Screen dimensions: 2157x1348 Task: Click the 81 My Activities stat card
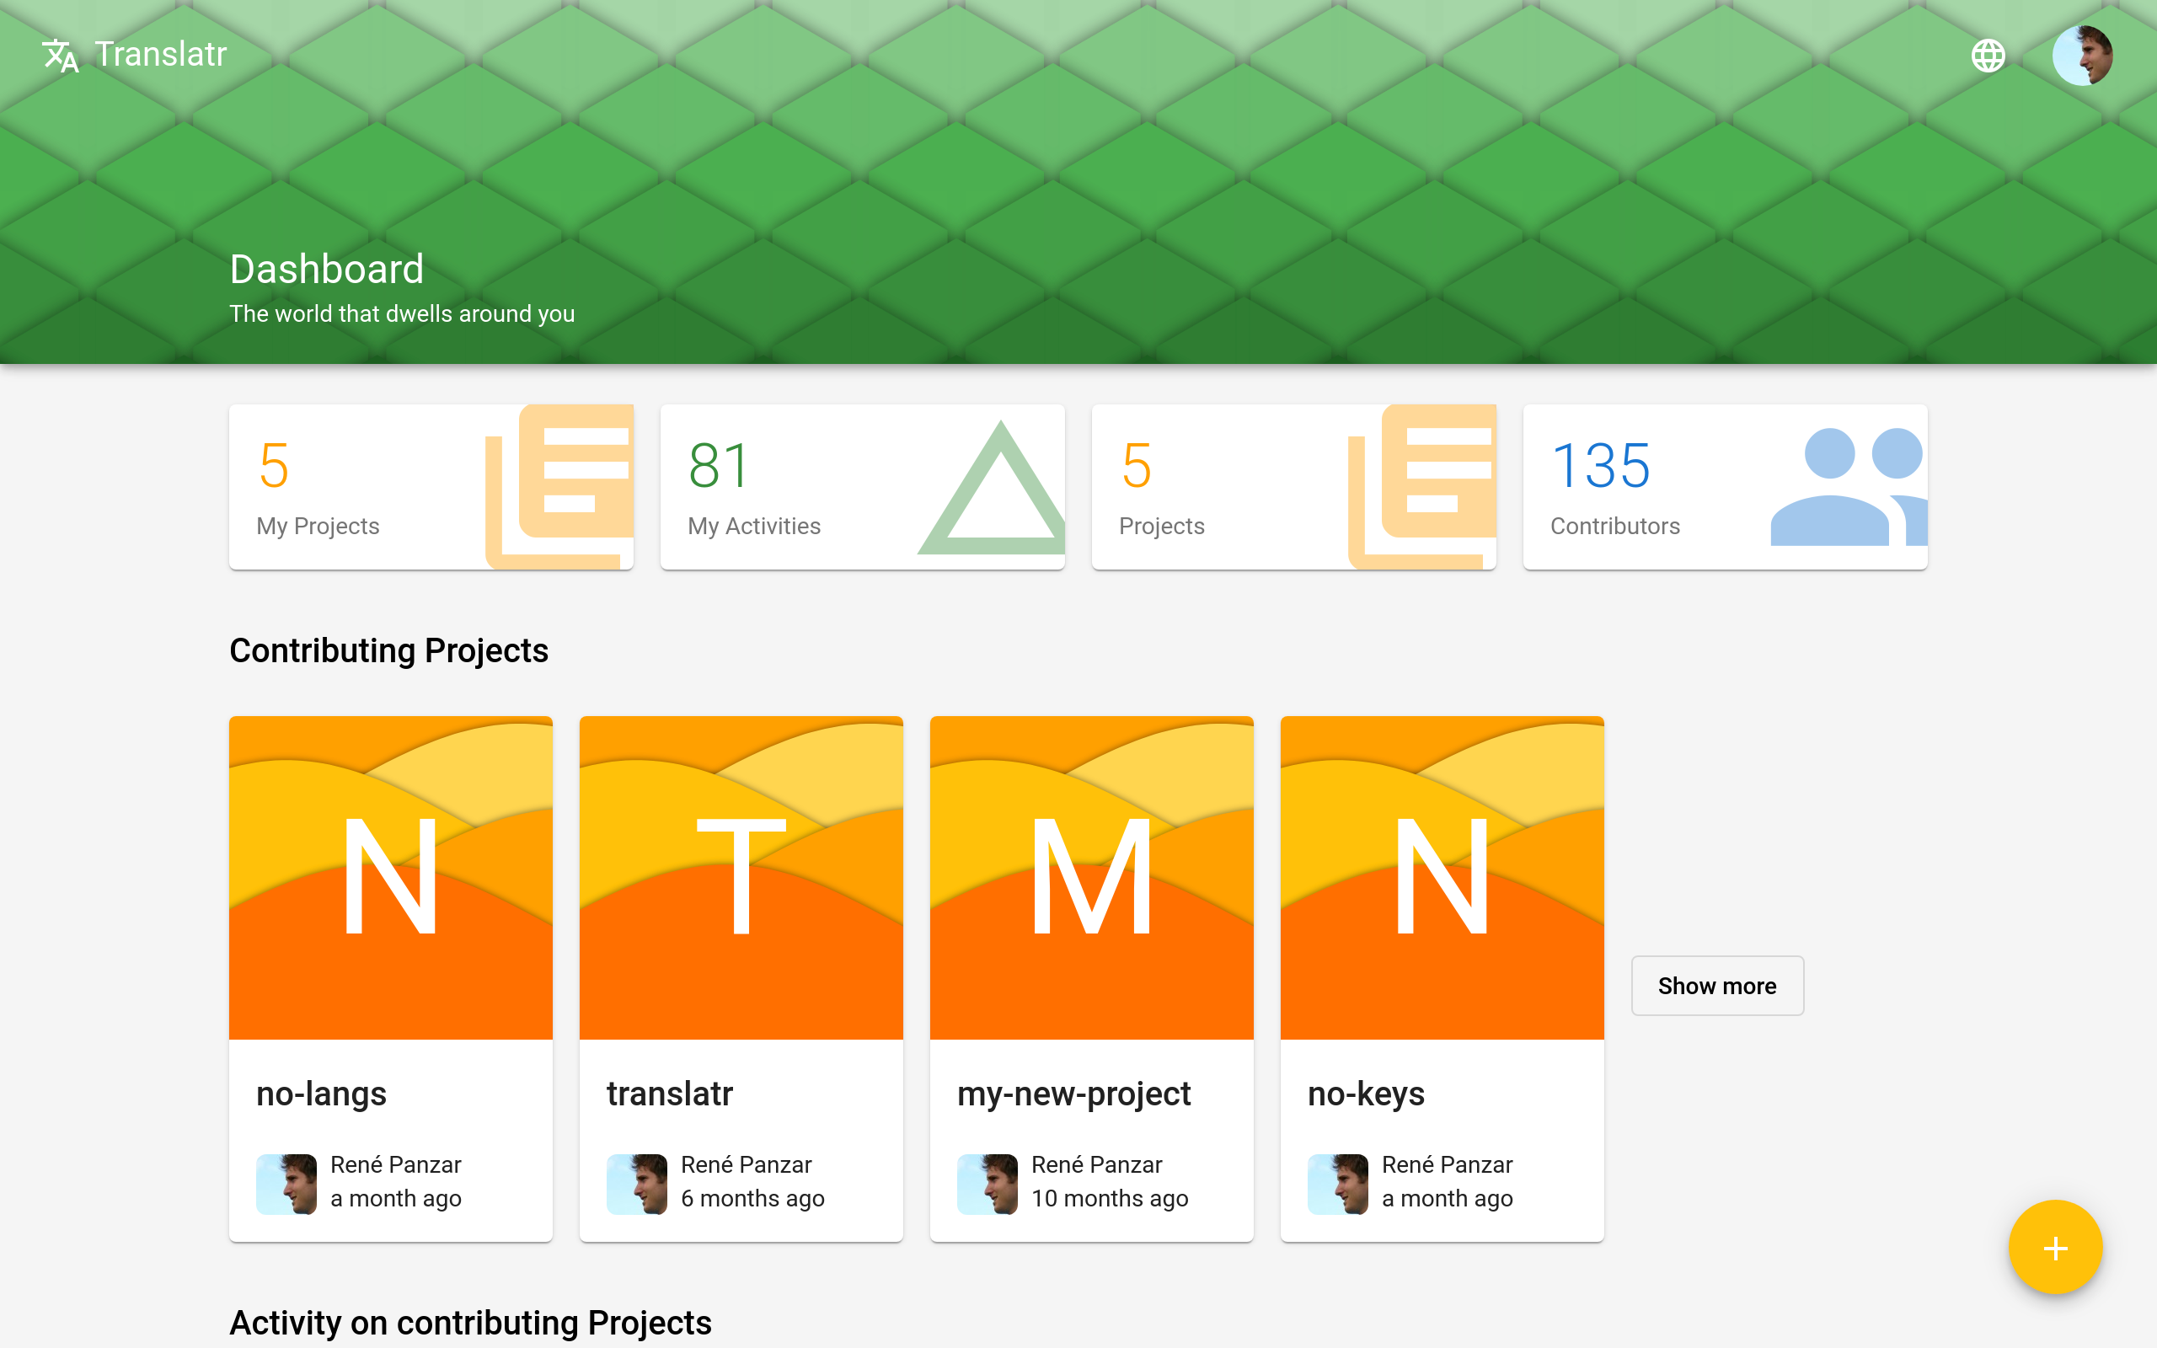click(862, 484)
